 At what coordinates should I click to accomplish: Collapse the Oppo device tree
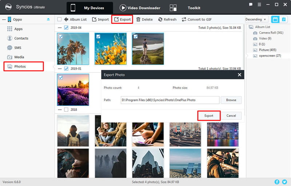(x=4, y=19)
